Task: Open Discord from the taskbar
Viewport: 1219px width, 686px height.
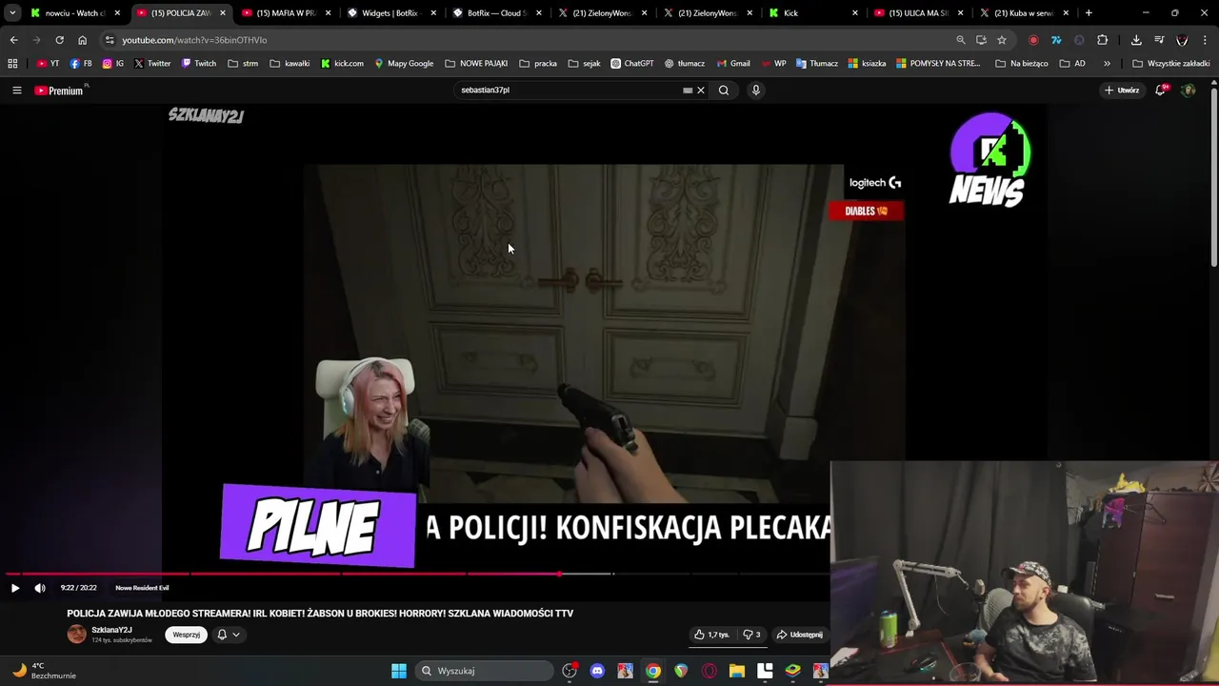Action: [597, 671]
